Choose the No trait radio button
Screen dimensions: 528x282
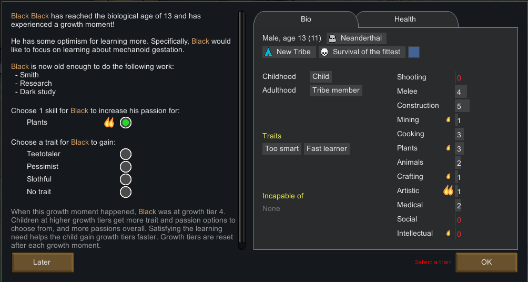[126, 192]
